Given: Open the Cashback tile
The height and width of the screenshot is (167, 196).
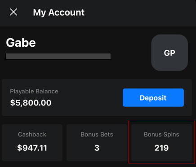Looking at the screenshot, I should [x=32, y=142].
